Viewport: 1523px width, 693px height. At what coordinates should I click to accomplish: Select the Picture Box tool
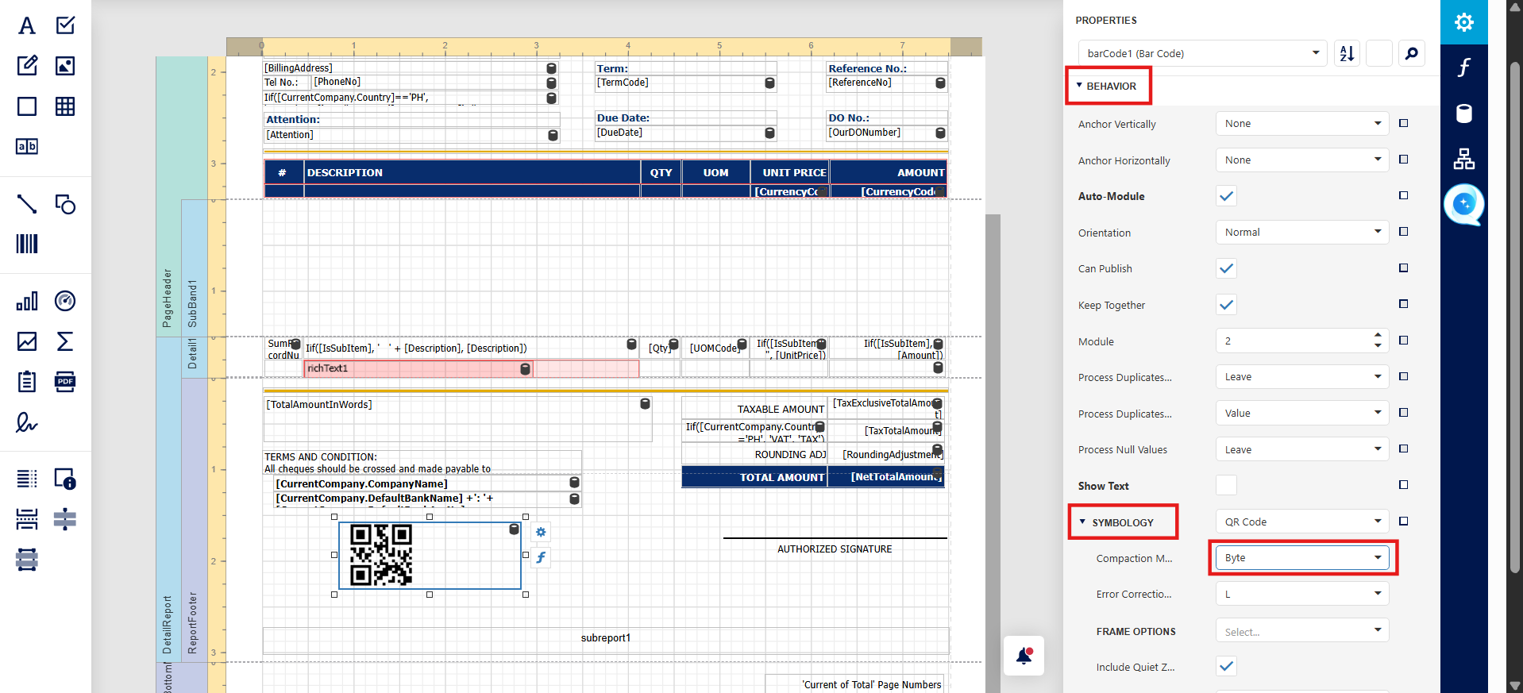(x=65, y=66)
